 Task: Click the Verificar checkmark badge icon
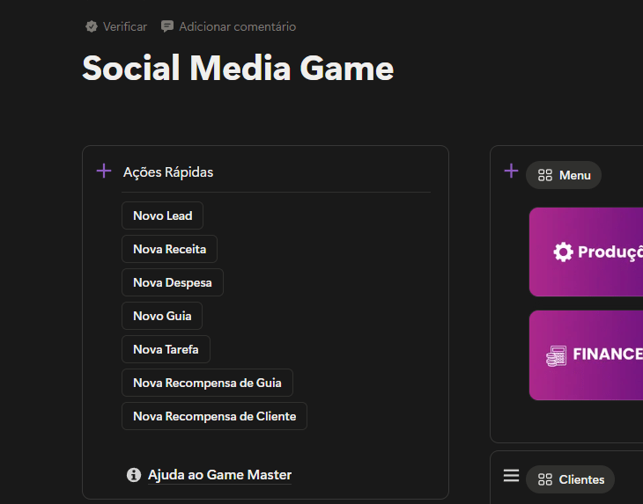tap(92, 26)
